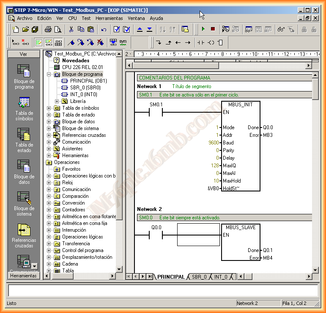
Task: Open Tabla de símbolos from navigation bar
Action: click(24, 108)
